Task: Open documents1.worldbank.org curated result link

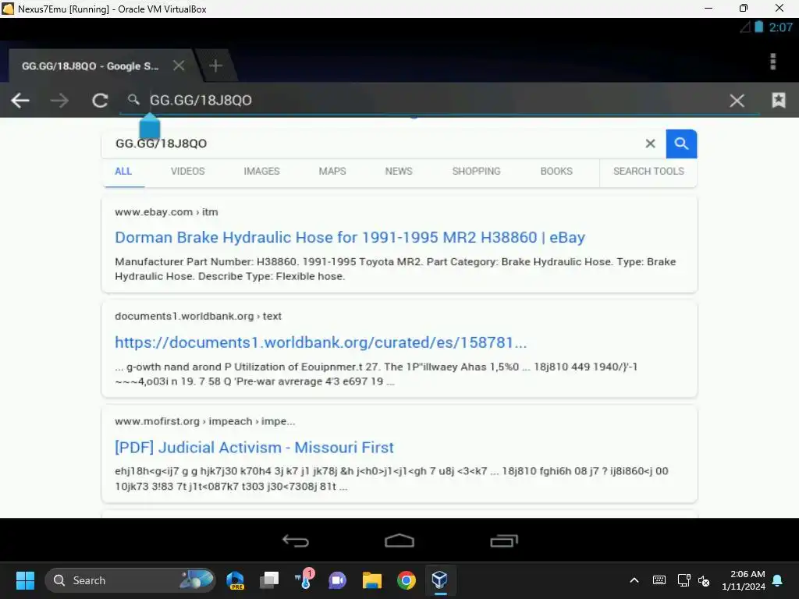Action: (321, 342)
